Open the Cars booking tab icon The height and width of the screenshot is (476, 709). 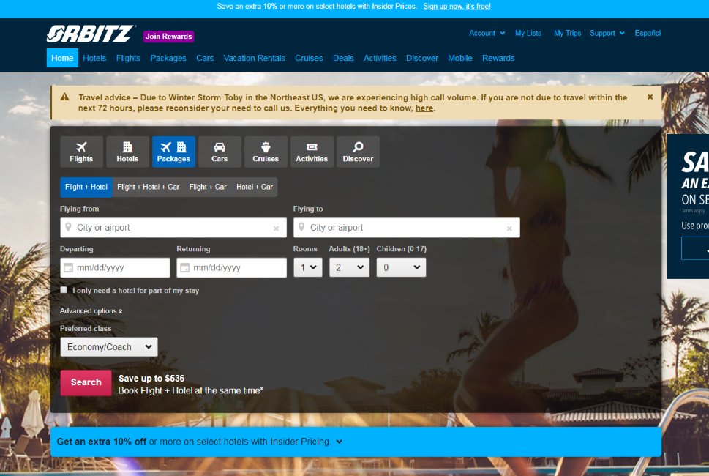click(x=219, y=147)
